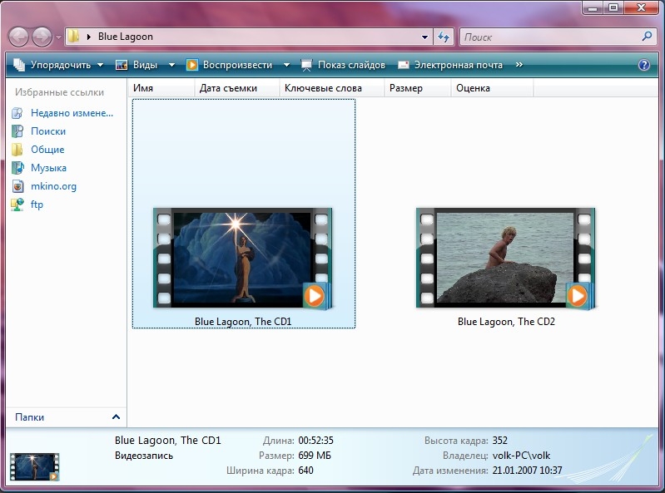Open the mkino.org favorite link
The width and height of the screenshot is (665, 493).
point(53,186)
